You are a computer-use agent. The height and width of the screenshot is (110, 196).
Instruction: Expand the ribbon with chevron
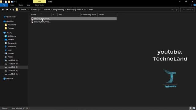(191, 5)
